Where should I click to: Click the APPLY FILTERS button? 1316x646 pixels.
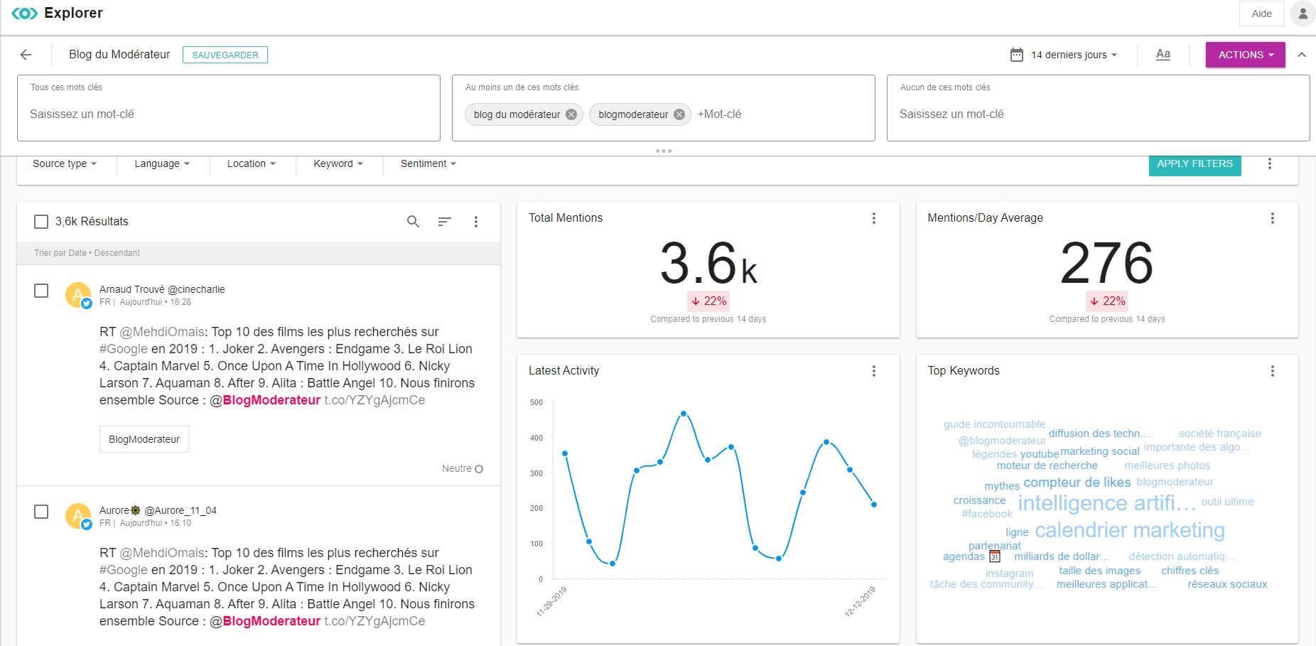(x=1194, y=163)
